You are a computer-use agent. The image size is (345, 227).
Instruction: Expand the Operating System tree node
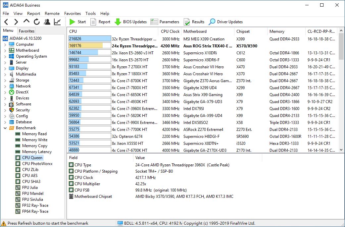pos(5,56)
